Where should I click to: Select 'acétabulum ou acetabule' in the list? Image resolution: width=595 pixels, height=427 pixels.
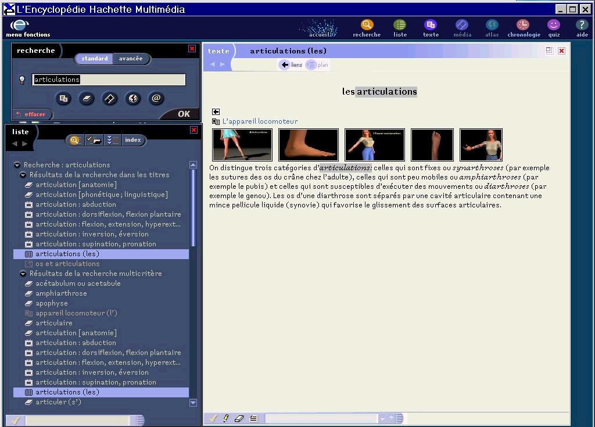[x=78, y=284]
